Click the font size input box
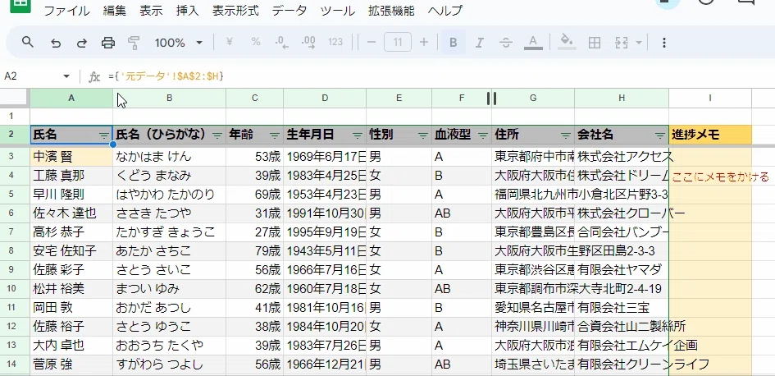The width and height of the screenshot is (775, 376). point(398,42)
